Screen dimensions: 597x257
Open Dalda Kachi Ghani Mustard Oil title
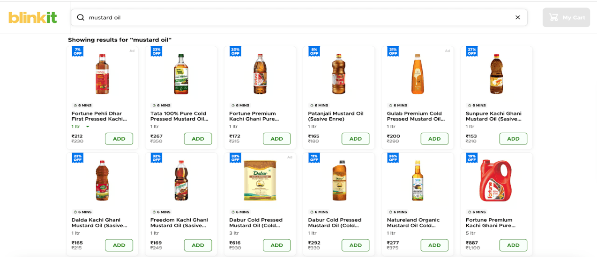99,223
